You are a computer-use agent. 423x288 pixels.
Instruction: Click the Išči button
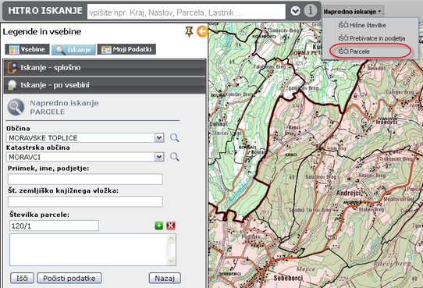pos(22,278)
